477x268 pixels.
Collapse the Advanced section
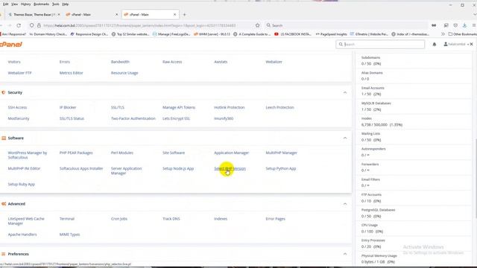(345, 204)
